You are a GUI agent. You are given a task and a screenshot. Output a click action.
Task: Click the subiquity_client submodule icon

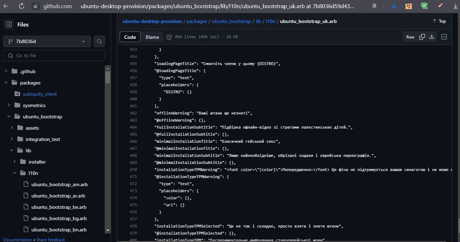tap(17, 94)
